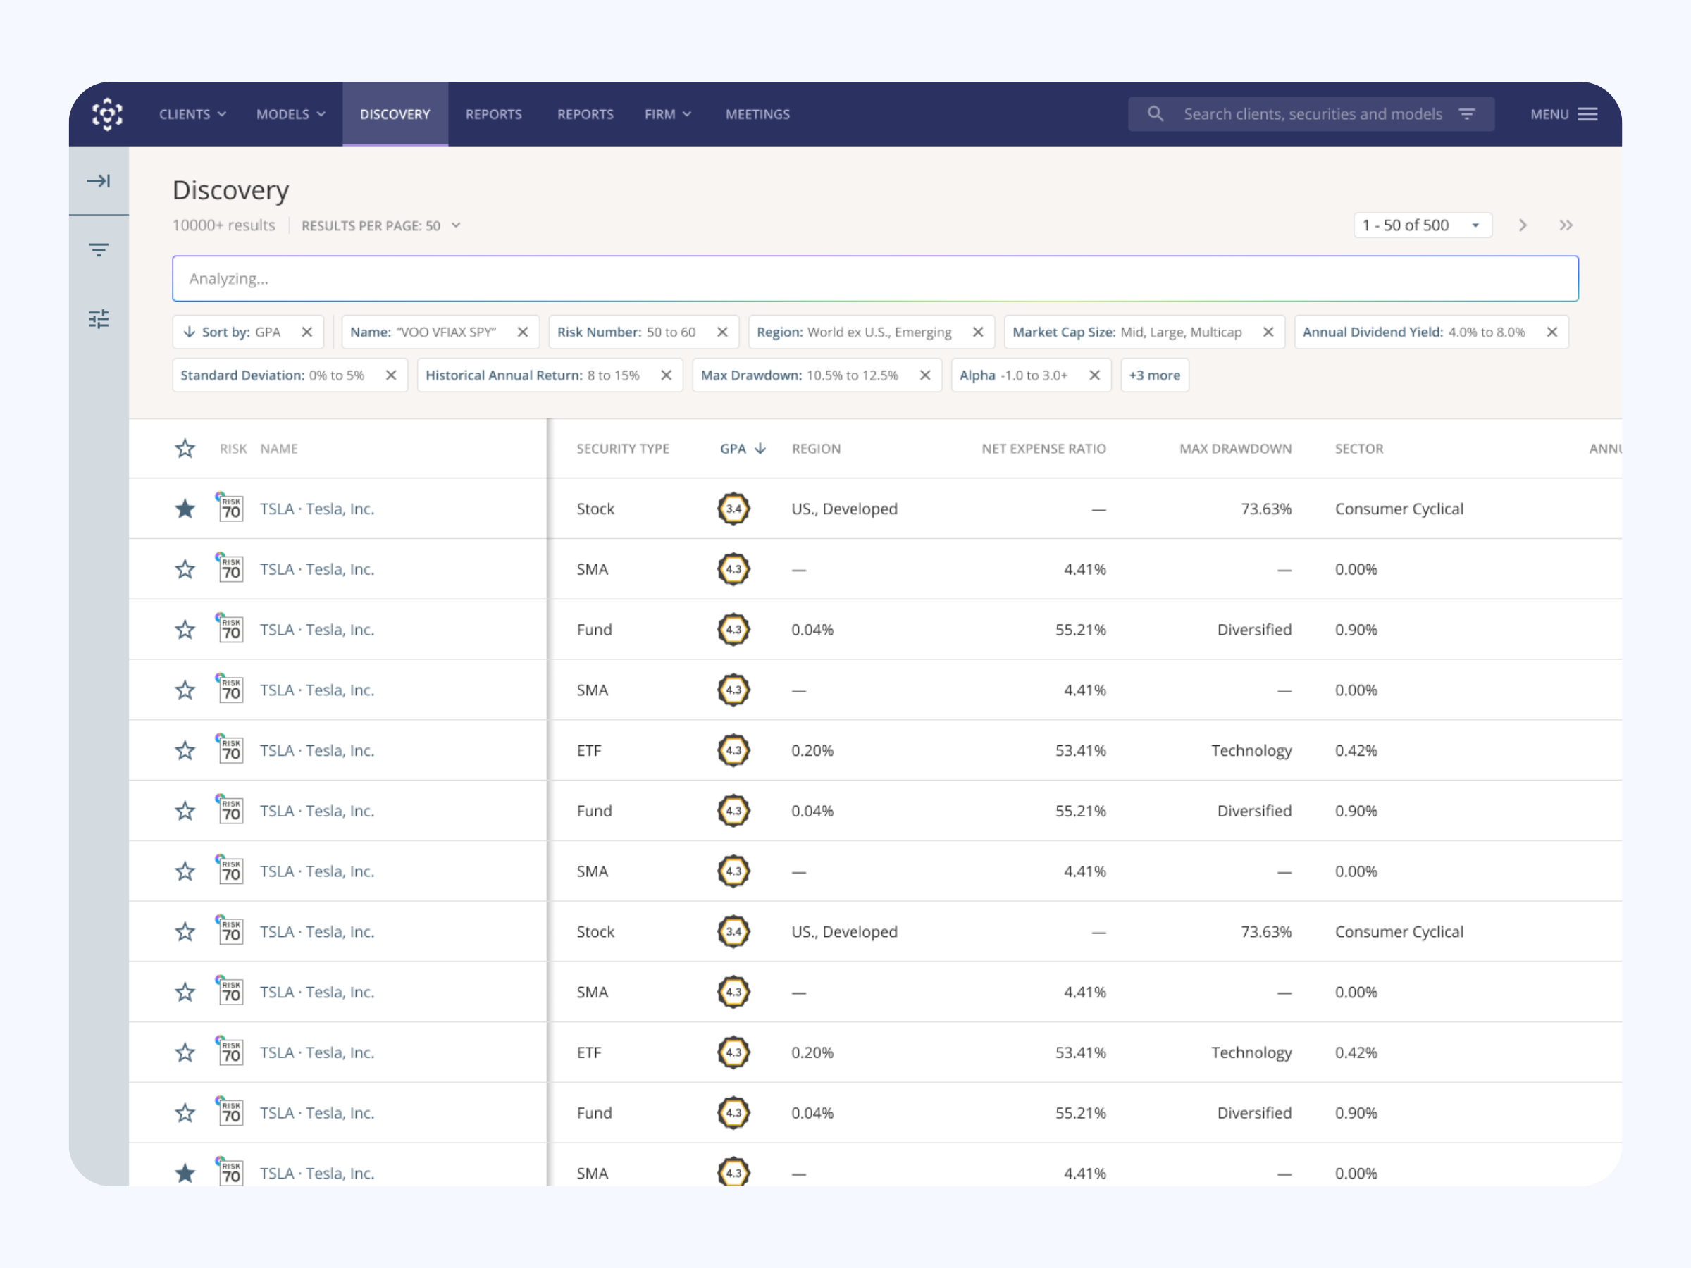Favorite the first Fund row star

(x=185, y=630)
